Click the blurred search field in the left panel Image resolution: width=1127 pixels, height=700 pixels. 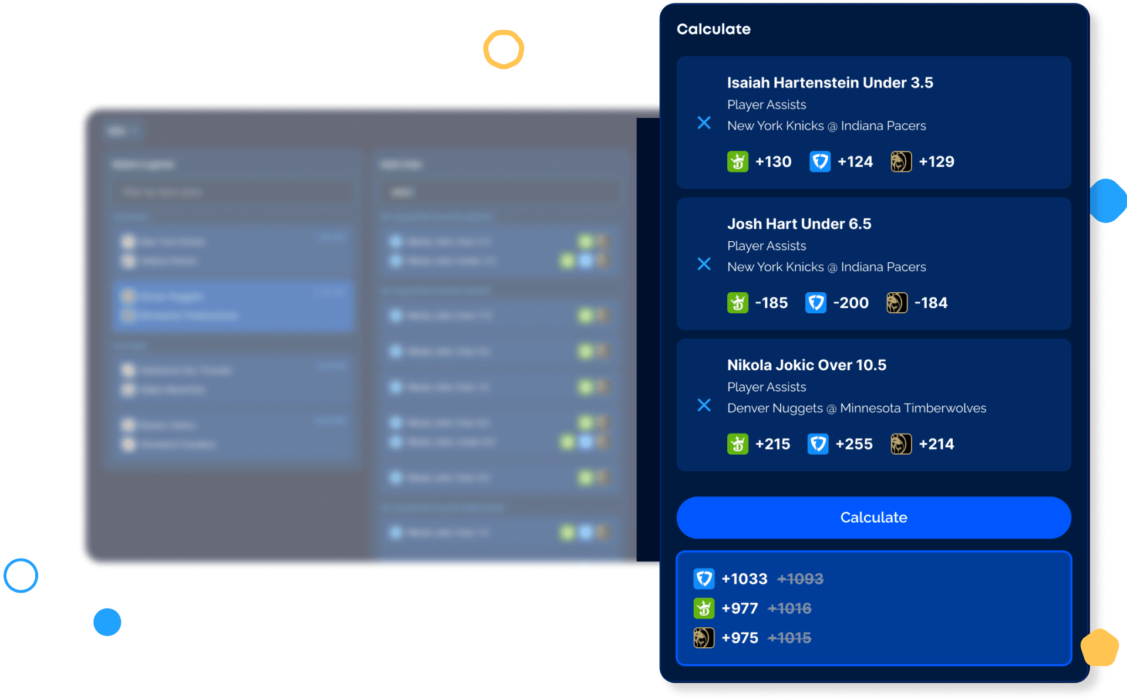(x=234, y=192)
